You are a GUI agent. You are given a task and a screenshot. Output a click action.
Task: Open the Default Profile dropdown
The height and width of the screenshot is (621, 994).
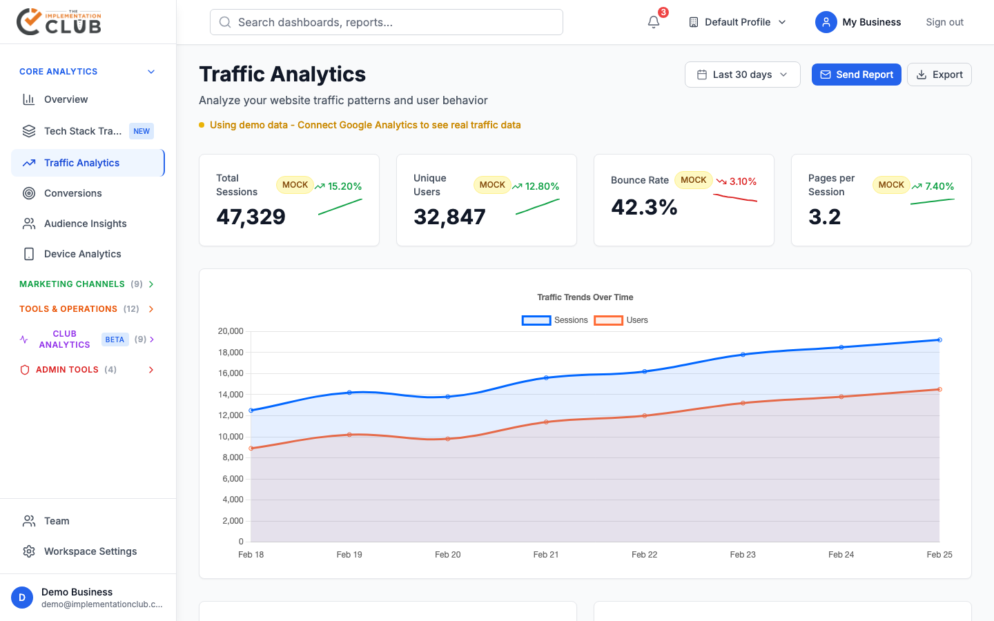pos(737,22)
